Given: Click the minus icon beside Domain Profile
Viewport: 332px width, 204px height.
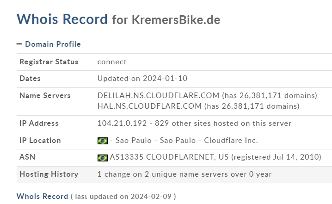Looking at the screenshot, I should coord(19,44).
